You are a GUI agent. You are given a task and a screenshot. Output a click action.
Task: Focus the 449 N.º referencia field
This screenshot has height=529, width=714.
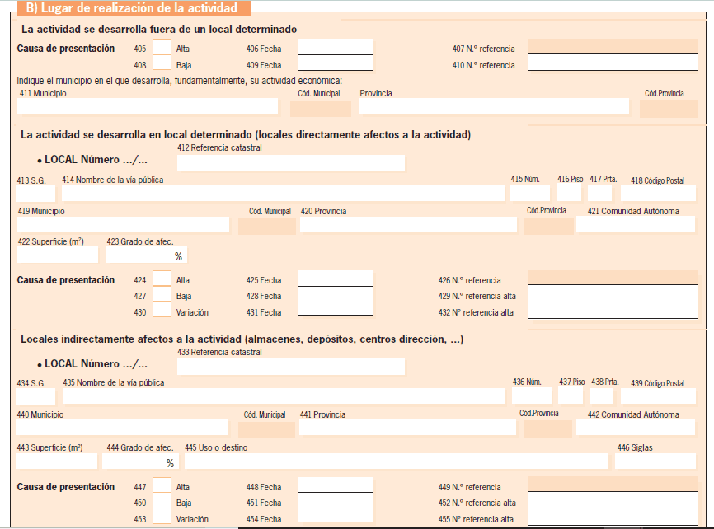click(x=613, y=484)
